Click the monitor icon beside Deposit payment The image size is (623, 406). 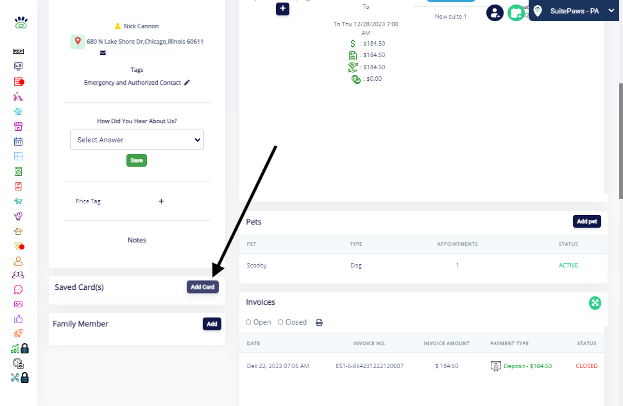tap(495, 366)
